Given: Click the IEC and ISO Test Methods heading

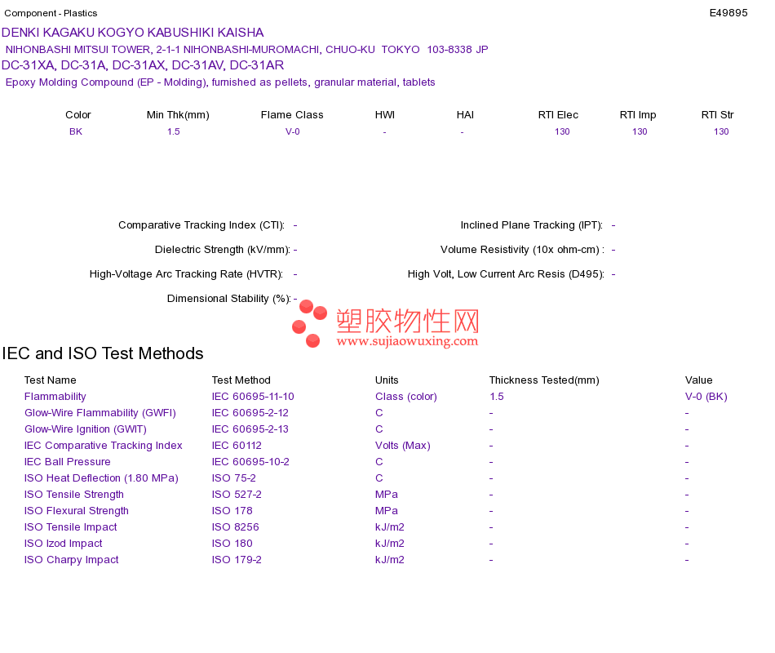Looking at the screenshot, I should [x=103, y=353].
